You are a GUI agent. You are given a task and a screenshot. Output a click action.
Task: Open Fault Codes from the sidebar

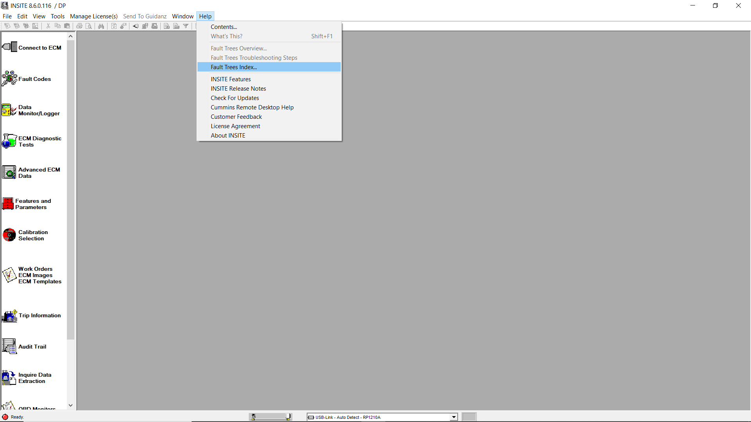point(34,79)
